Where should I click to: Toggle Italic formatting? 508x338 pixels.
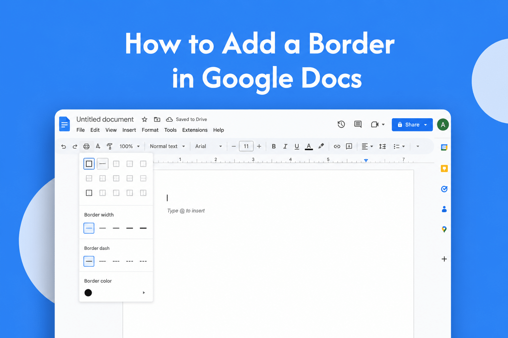point(285,147)
